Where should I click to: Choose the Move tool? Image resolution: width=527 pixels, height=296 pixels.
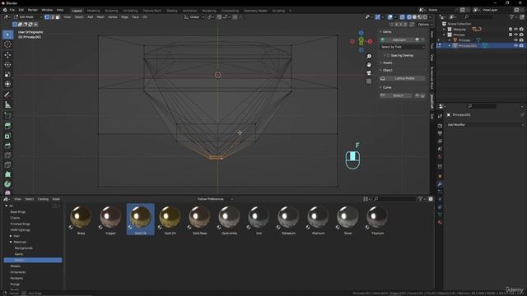tap(7, 55)
